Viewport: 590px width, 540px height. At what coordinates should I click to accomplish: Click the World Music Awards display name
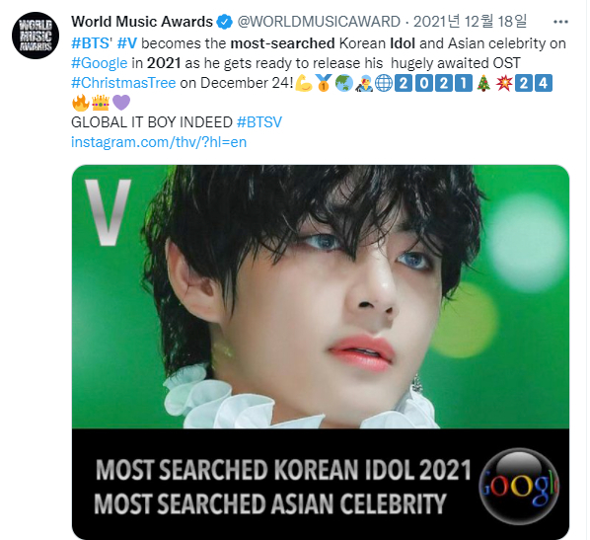pos(142,22)
